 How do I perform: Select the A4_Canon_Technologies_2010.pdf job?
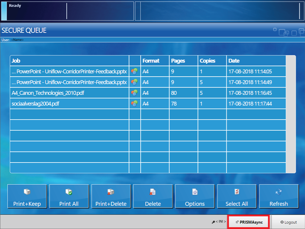tap(69, 93)
